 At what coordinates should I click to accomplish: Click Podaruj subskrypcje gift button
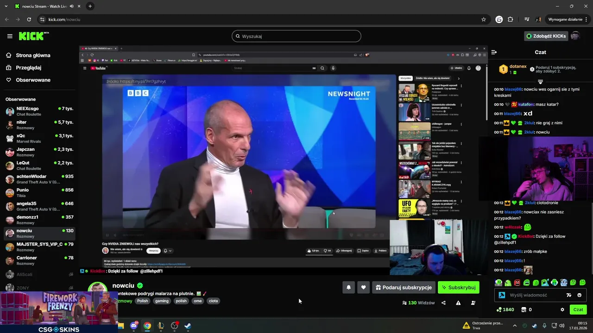point(404,287)
